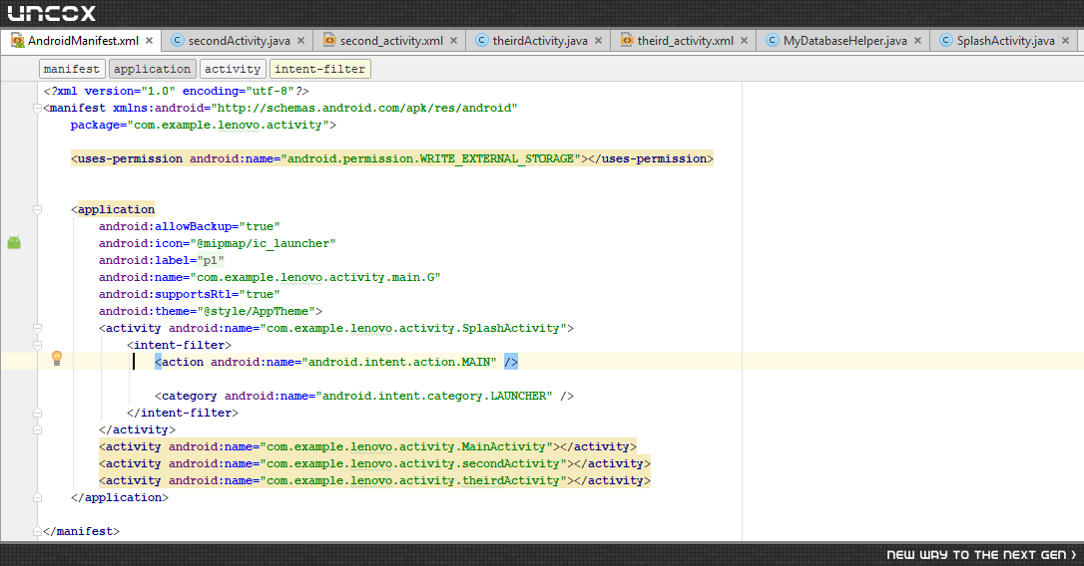
Task: Click the xml version declaration line
Action: pos(176,91)
